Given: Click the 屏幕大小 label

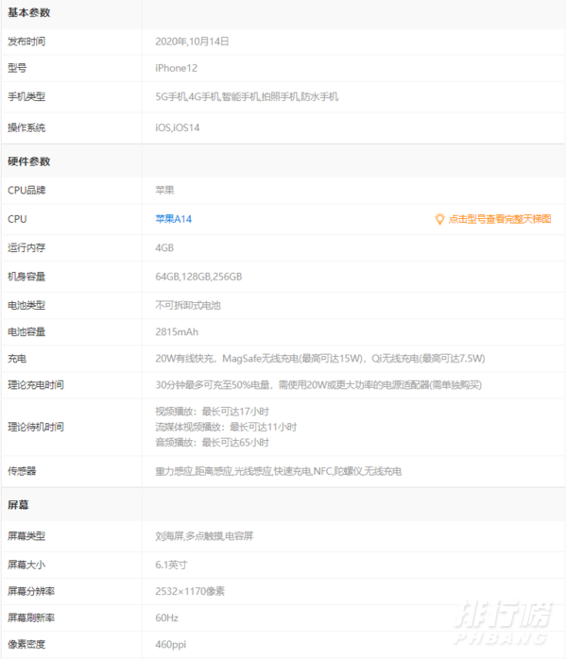Looking at the screenshot, I should (26, 565).
